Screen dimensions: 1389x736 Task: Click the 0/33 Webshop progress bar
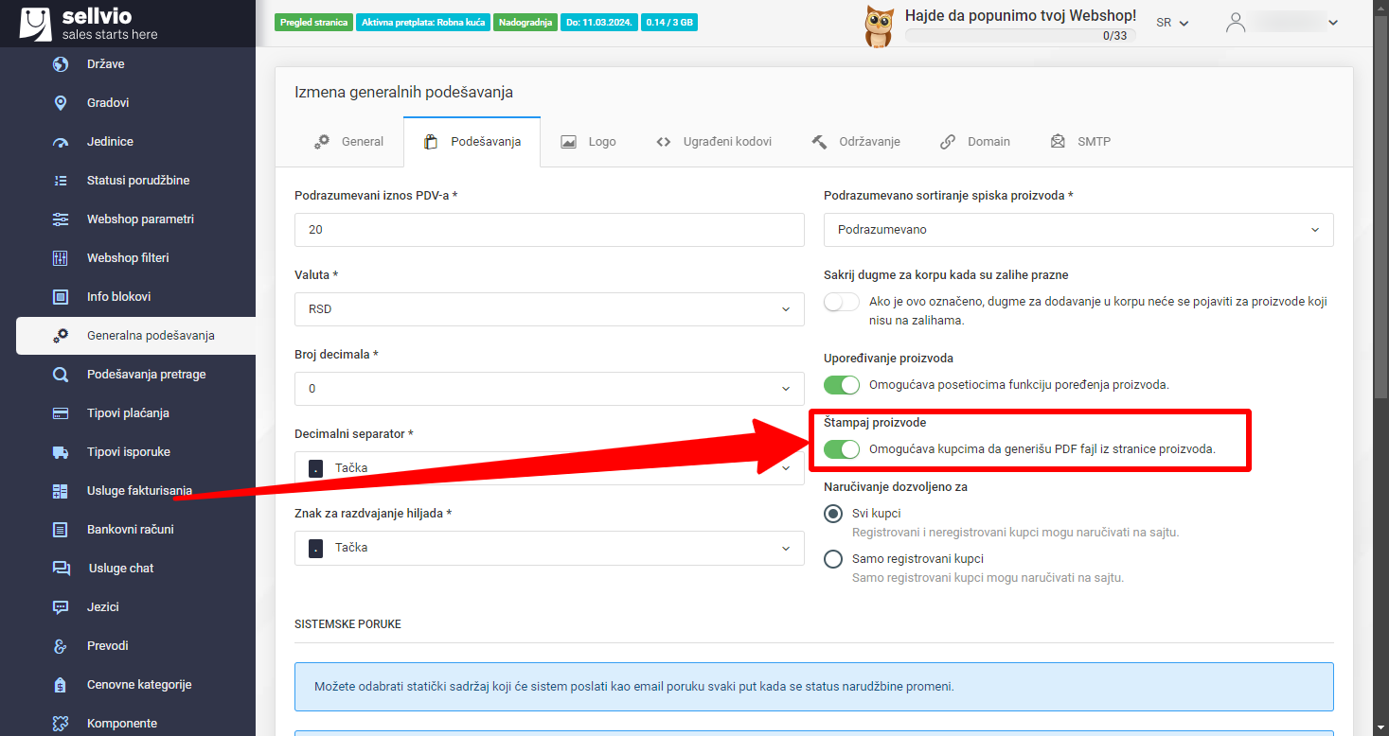1020,36
